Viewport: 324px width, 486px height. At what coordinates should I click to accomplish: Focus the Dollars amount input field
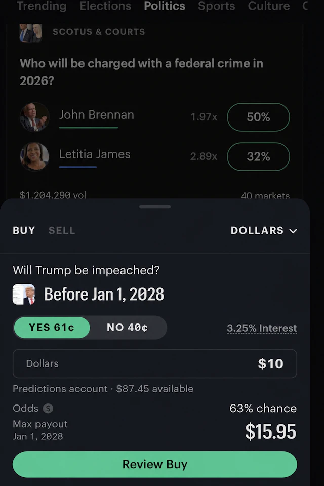pyautogui.click(x=155, y=363)
